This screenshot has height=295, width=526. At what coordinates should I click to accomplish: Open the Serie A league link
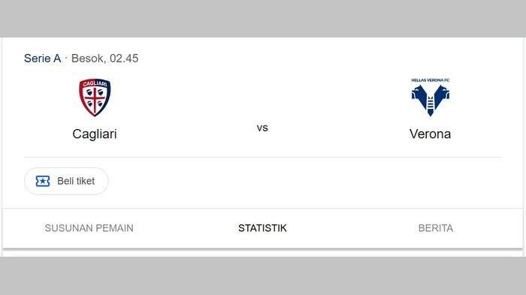pyautogui.click(x=42, y=59)
